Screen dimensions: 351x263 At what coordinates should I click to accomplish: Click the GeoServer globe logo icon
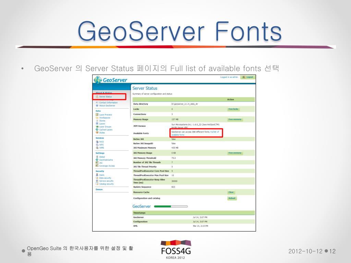98,80
